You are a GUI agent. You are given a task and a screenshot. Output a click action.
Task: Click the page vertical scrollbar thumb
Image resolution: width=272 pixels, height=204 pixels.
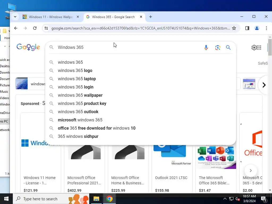point(270,47)
